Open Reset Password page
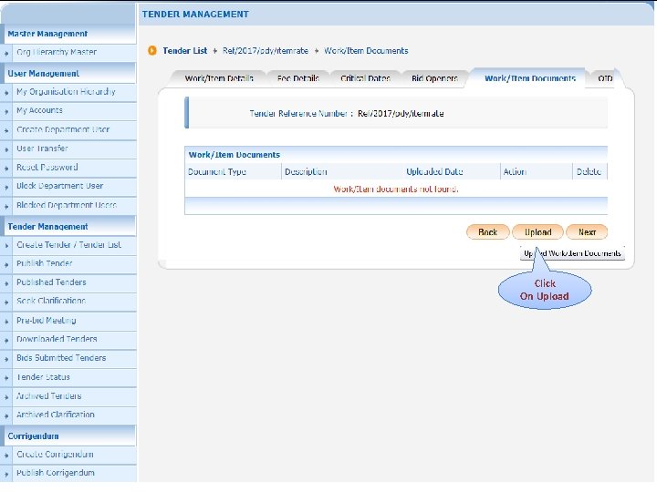 (x=47, y=168)
